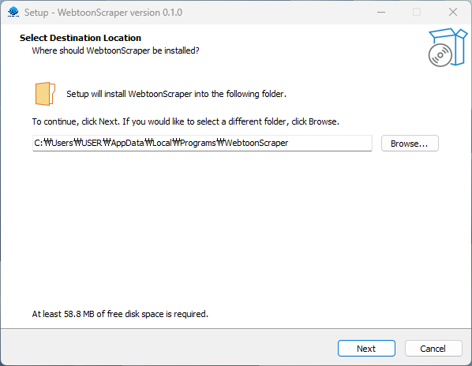Click the disabled maximize button

[417, 13]
